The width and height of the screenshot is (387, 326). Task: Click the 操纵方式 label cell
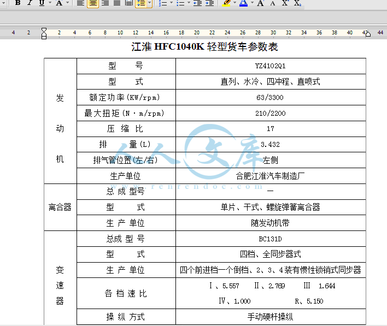pos(126,317)
